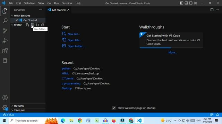The width and height of the screenshot is (222, 124).
Task: Collapse the MONU folder section
Action: click(12, 25)
